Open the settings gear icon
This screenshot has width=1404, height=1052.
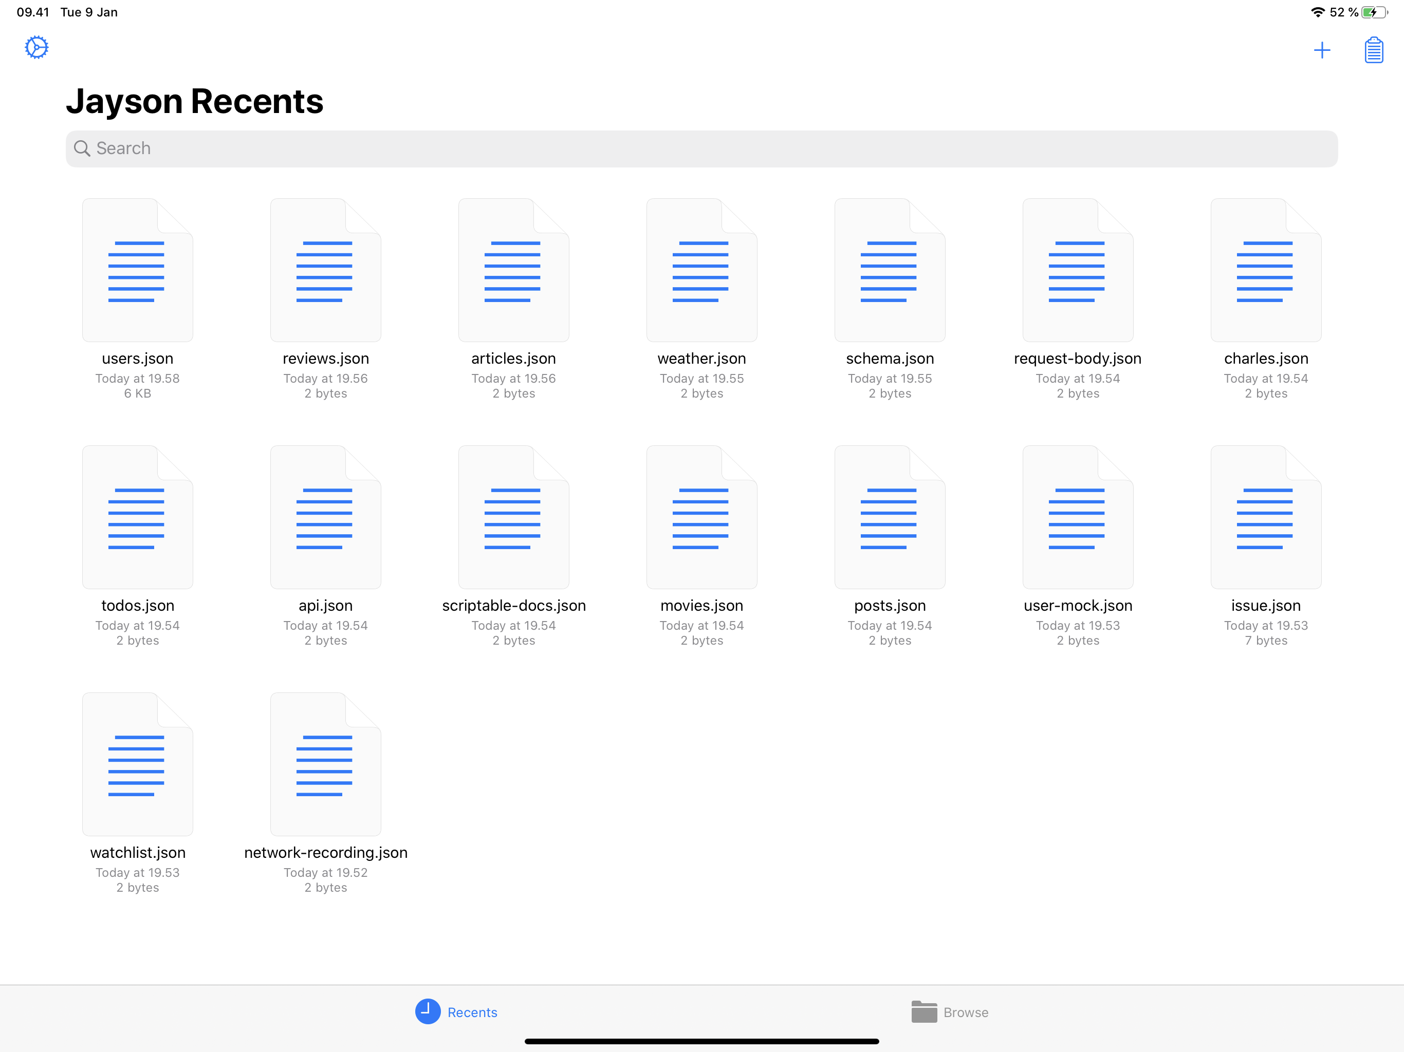coord(36,48)
